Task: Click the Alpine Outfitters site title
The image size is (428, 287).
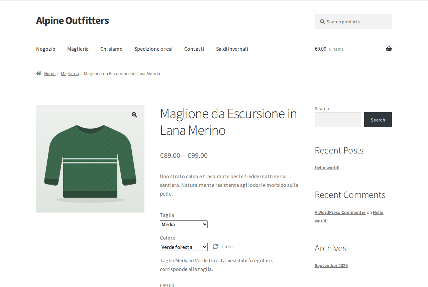Action: point(73,20)
